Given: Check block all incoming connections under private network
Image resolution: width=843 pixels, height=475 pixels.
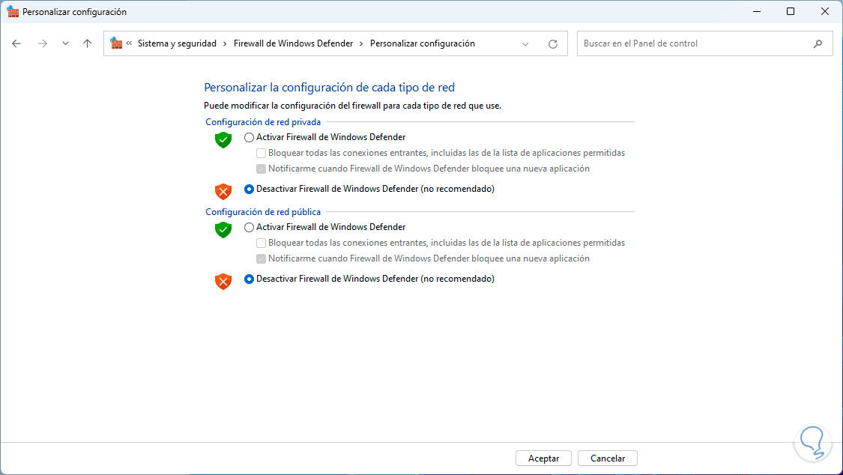Looking at the screenshot, I should tap(262, 153).
